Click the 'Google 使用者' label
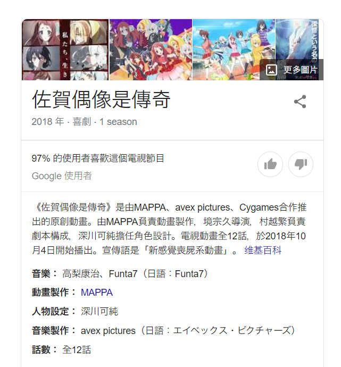The width and height of the screenshot is (341, 367). click(62, 176)
